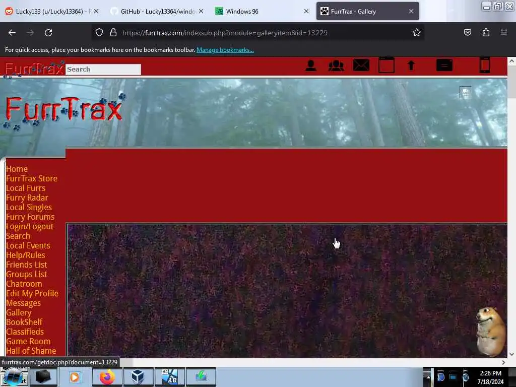Viewport: 516px width, 387px height.
Task: Click the upload arrow icon
Action: pyautogui.click(x=411, y=65)
